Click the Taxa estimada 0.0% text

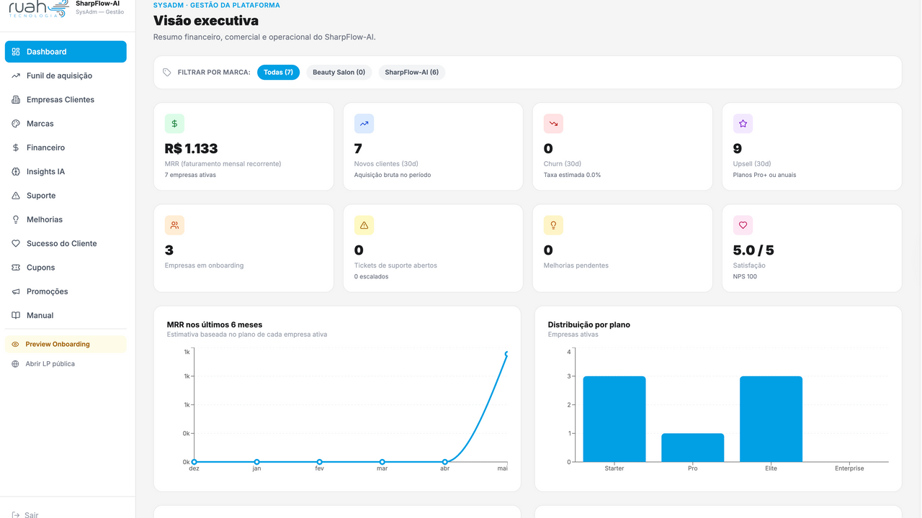572,175
